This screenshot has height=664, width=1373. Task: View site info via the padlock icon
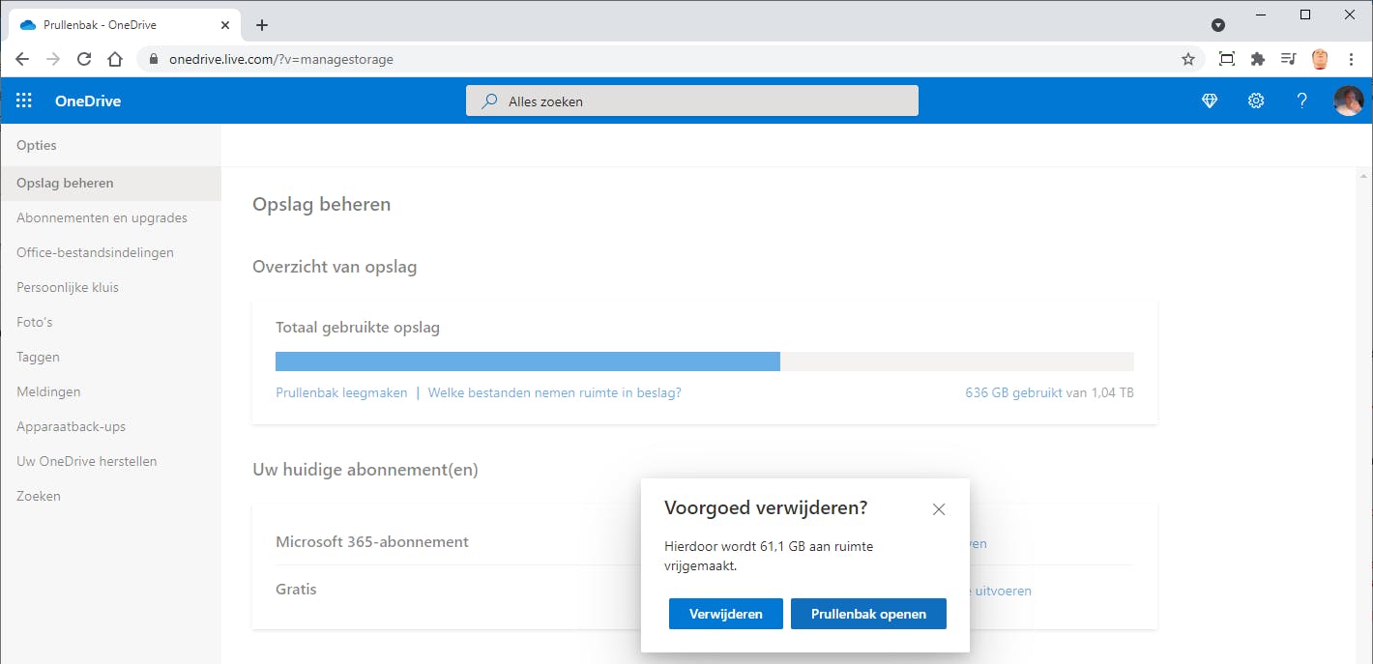(x=154, y=59)
